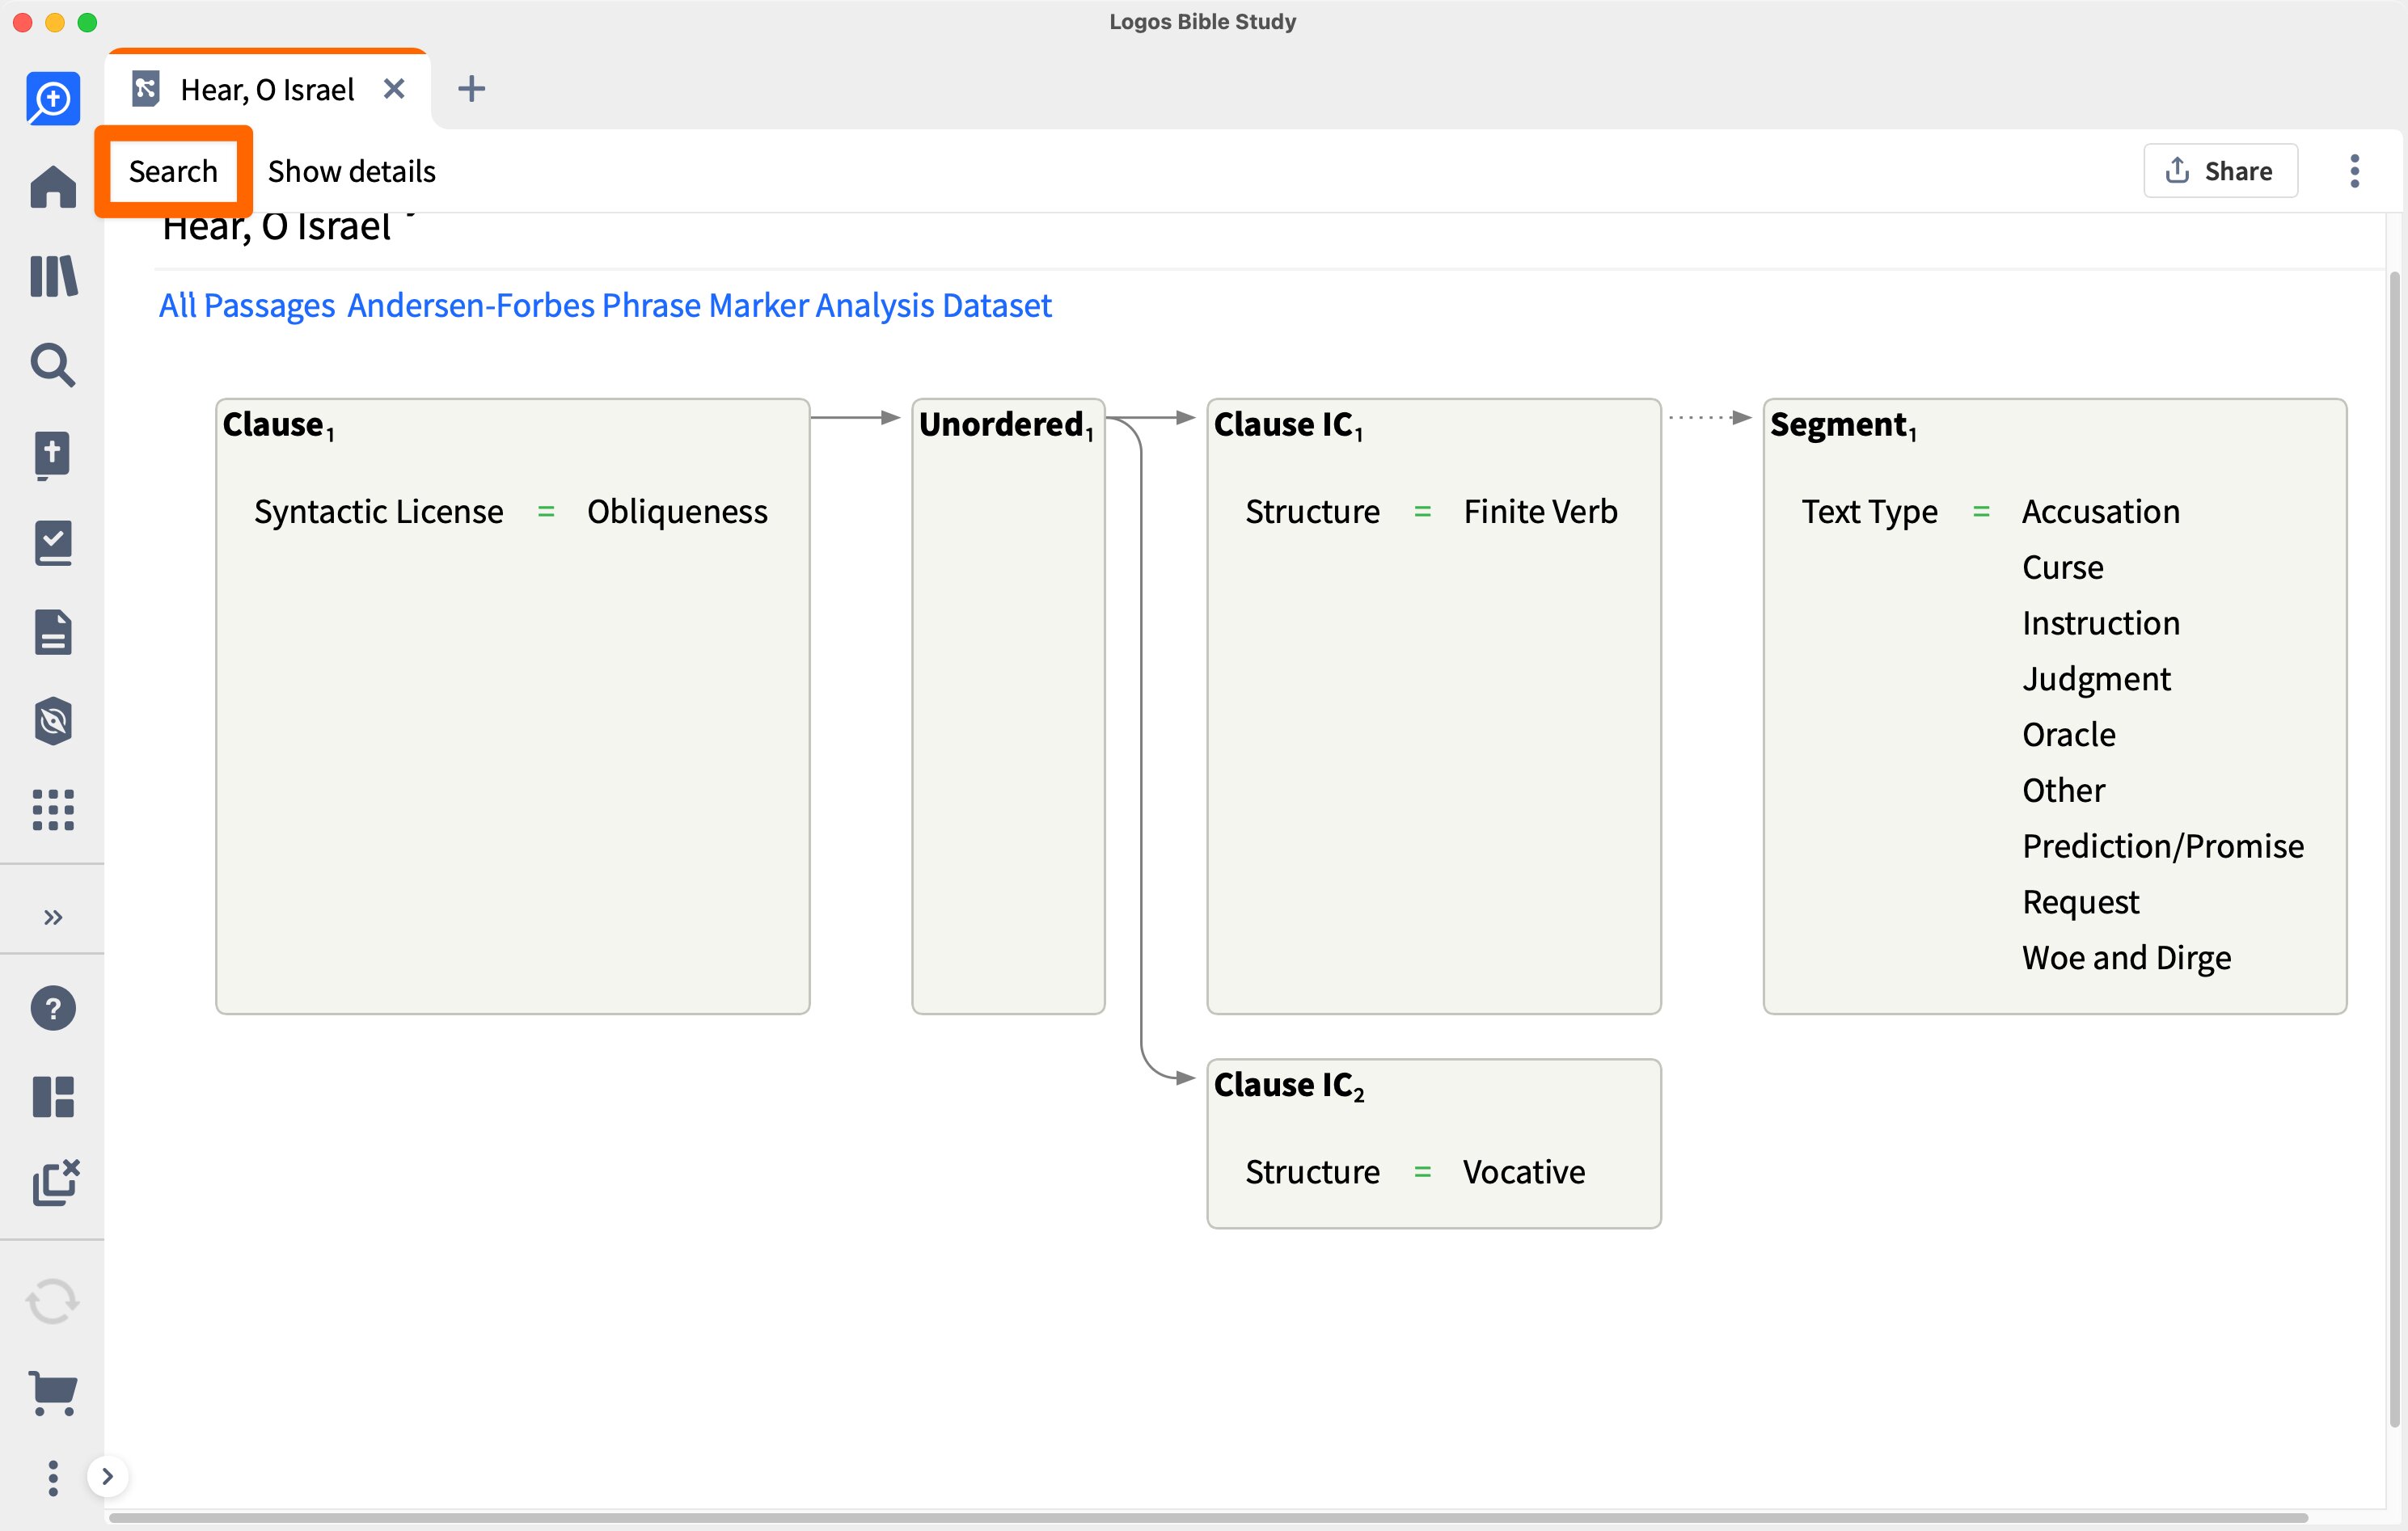This screenshot has width=2408, height=1531.
Task: Click the Accusation text type value
Action: (x=2101, y=511)
